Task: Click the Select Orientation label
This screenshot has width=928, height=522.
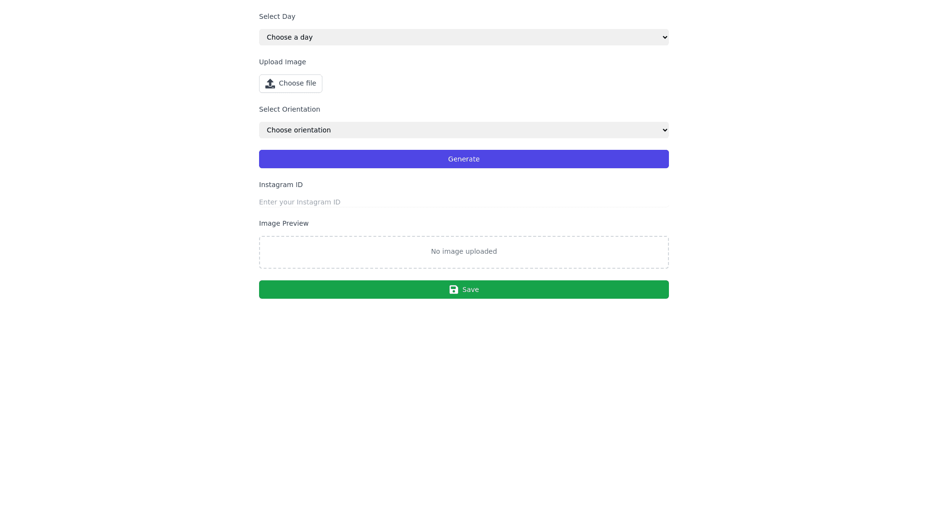Action: pos(290,109)
